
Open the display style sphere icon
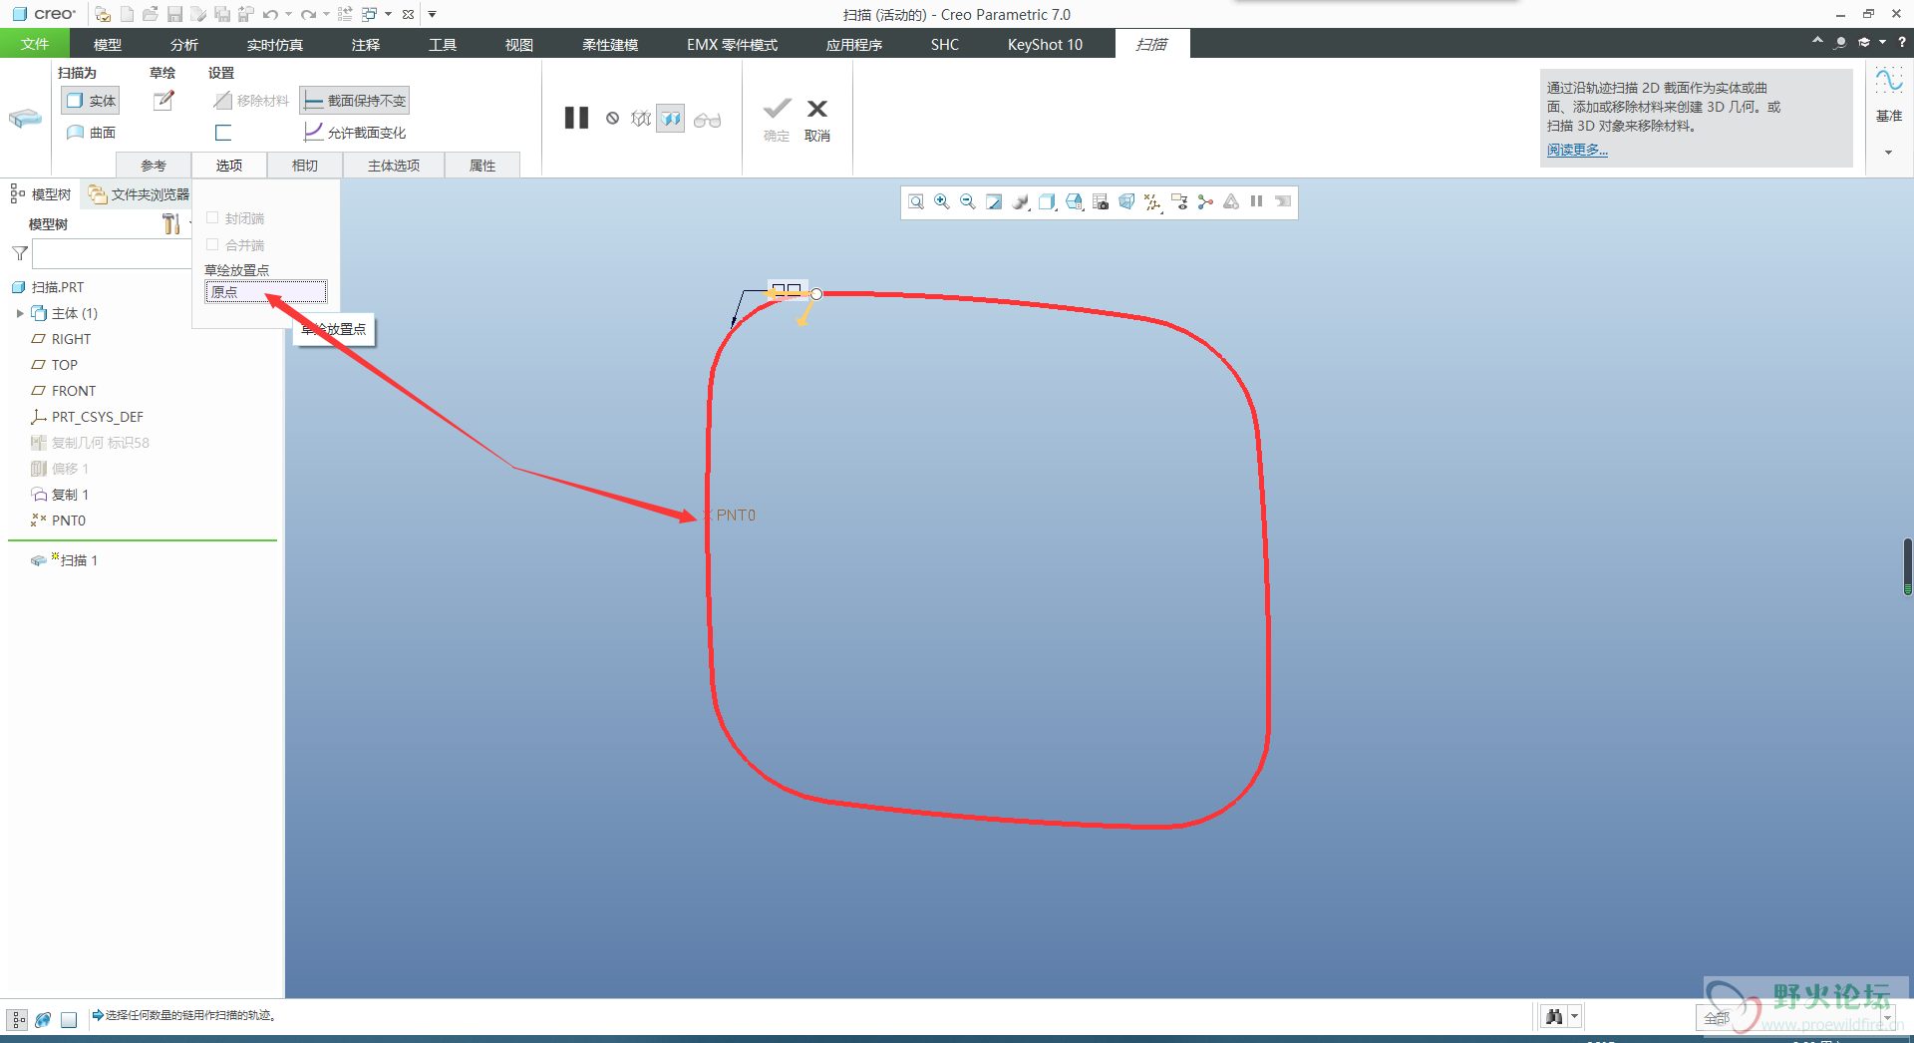1021,202
